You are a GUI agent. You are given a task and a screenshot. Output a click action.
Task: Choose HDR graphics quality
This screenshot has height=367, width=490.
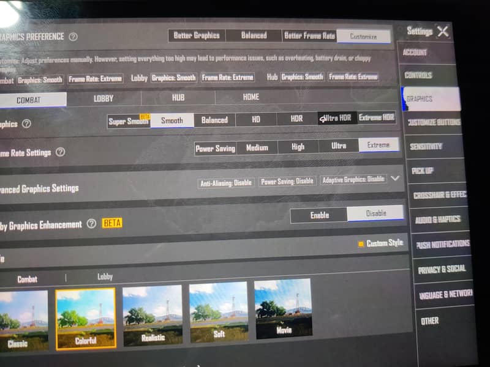(x=296, y=119)
